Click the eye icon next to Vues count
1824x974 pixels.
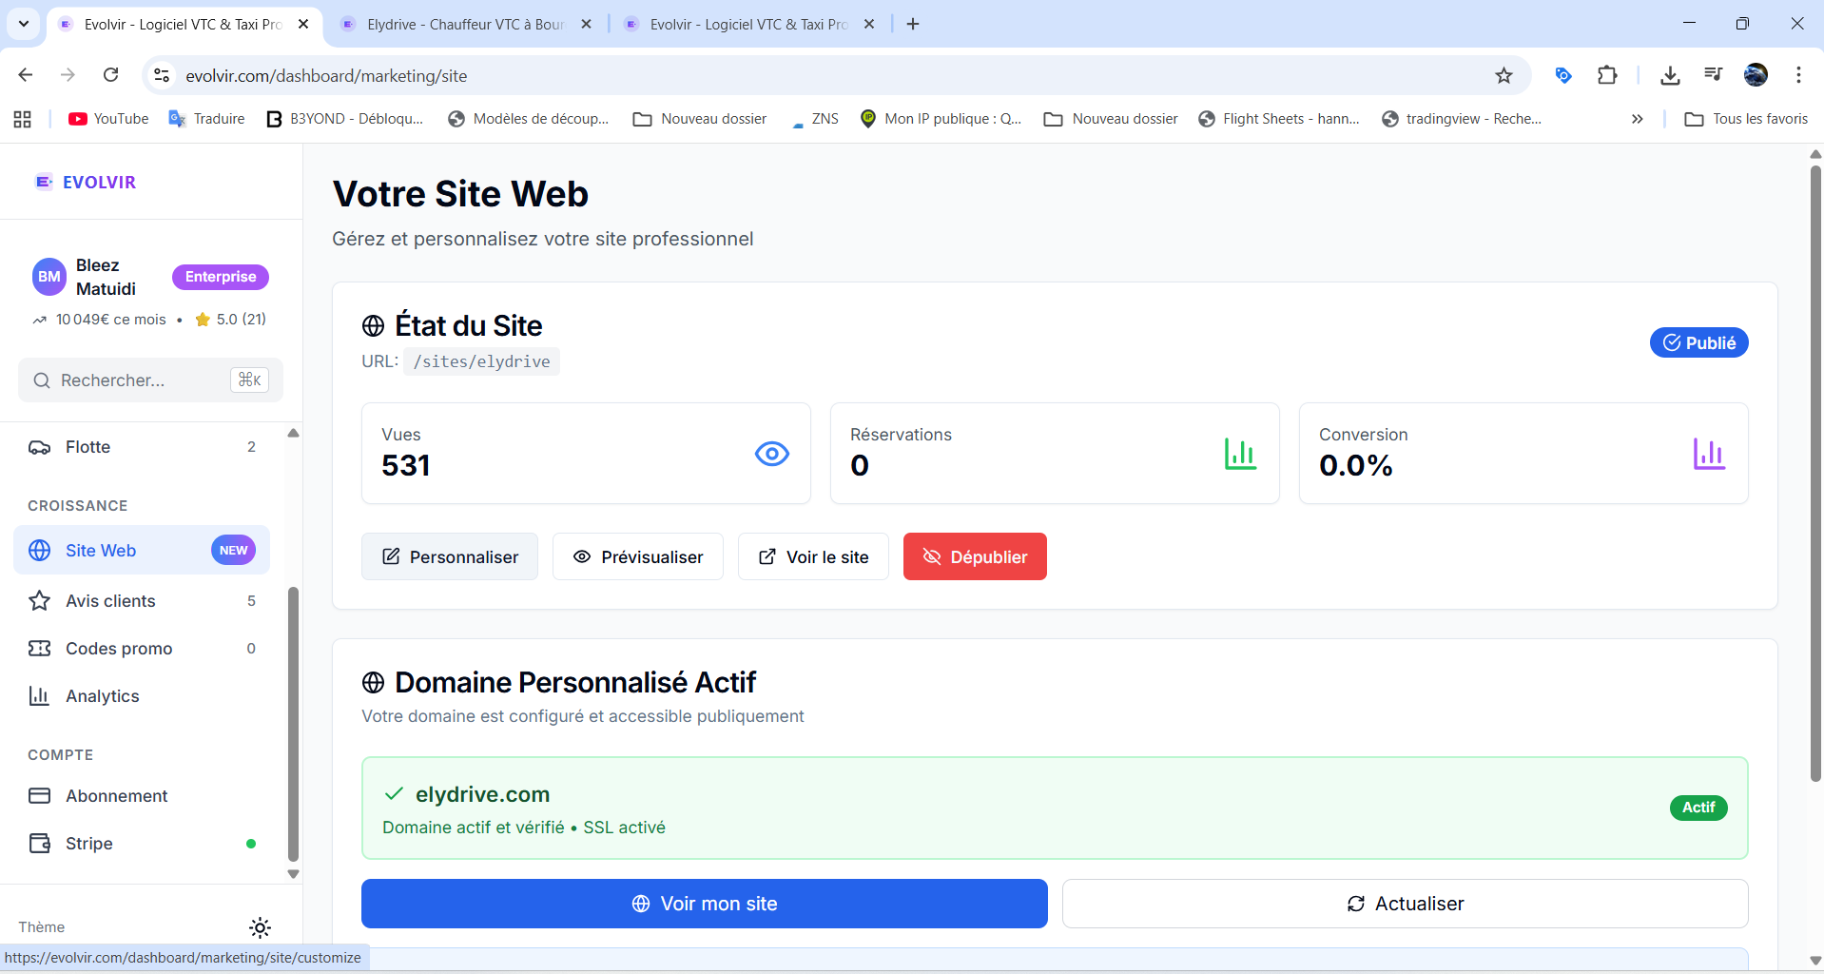point(772,454)
